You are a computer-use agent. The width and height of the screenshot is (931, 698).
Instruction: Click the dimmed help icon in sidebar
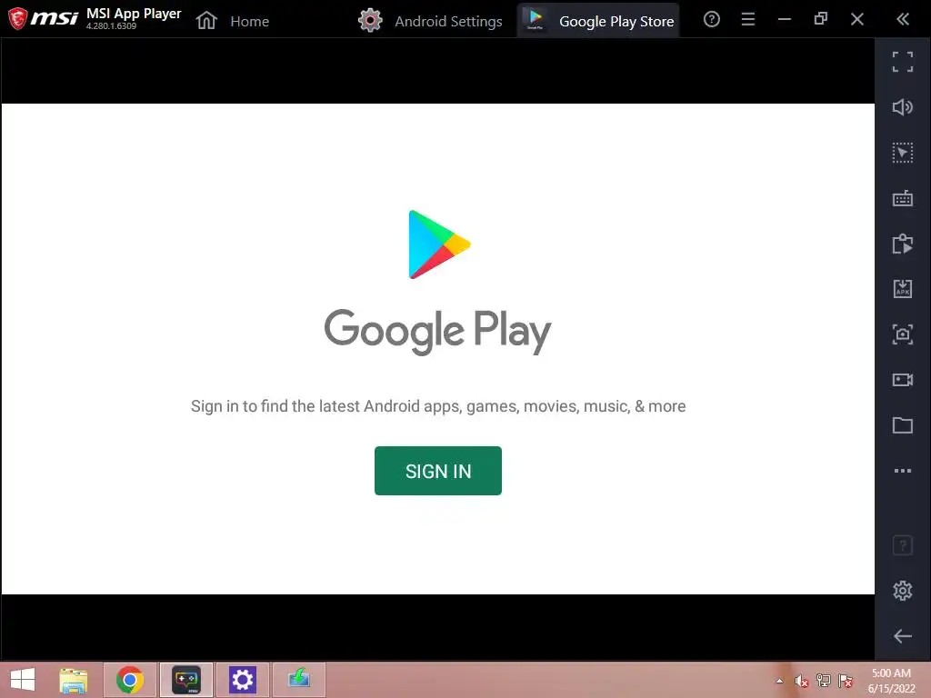click(x=903, y=545)
